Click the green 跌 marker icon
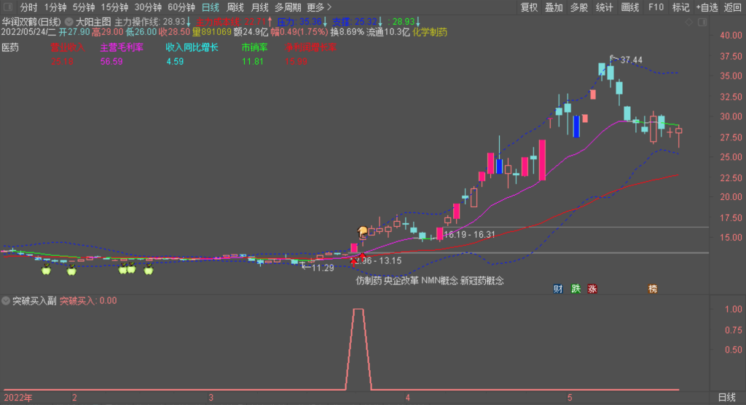This screenshot has width=746, height=405. tap(576, 289)
